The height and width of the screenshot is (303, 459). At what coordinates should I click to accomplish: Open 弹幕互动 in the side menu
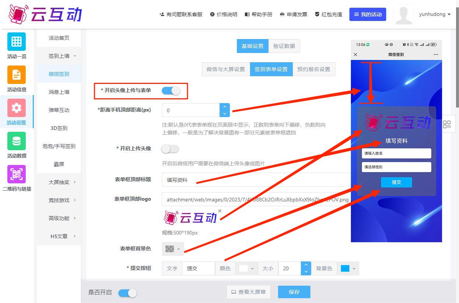pyautogui.click(x=59, y=110)
